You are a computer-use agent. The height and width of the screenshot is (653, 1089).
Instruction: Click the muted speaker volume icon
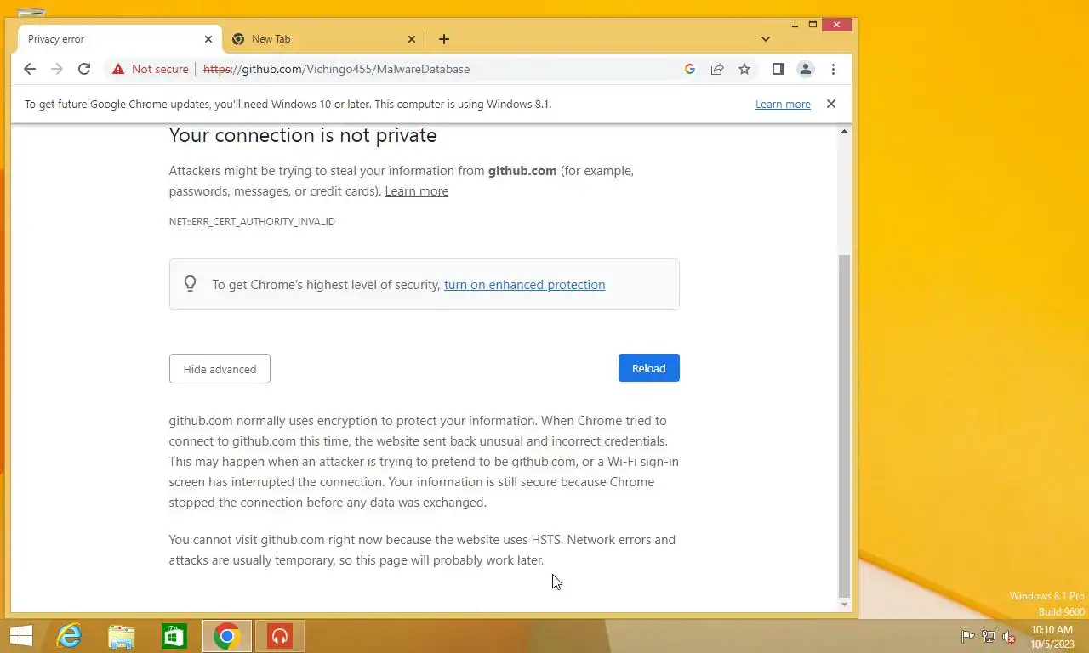1010,637
